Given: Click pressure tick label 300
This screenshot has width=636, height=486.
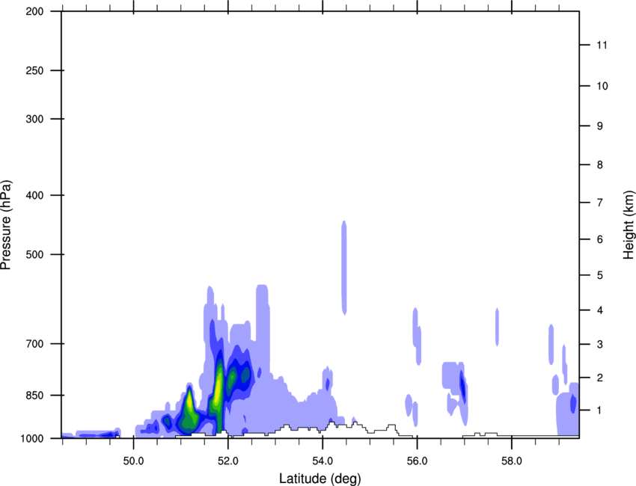Looking at the screenshot, I should 34,119.
